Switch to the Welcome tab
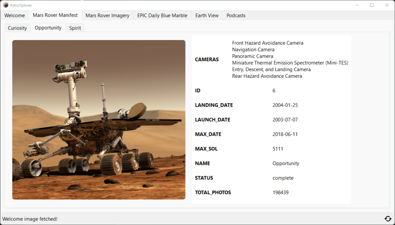The width and height of the screenshot is (395, 225). pyautogui.click(x=15, y=15)
